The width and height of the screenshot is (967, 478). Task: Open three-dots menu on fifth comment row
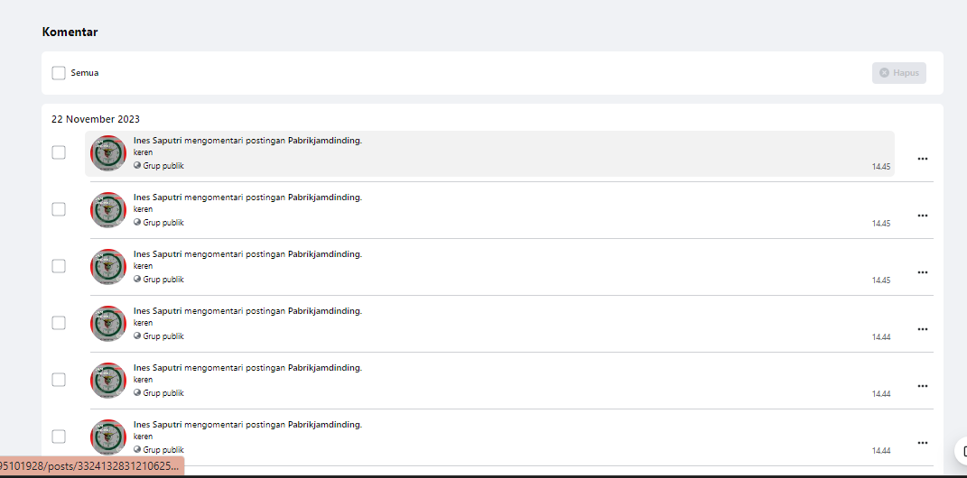(x=922, y=386)
